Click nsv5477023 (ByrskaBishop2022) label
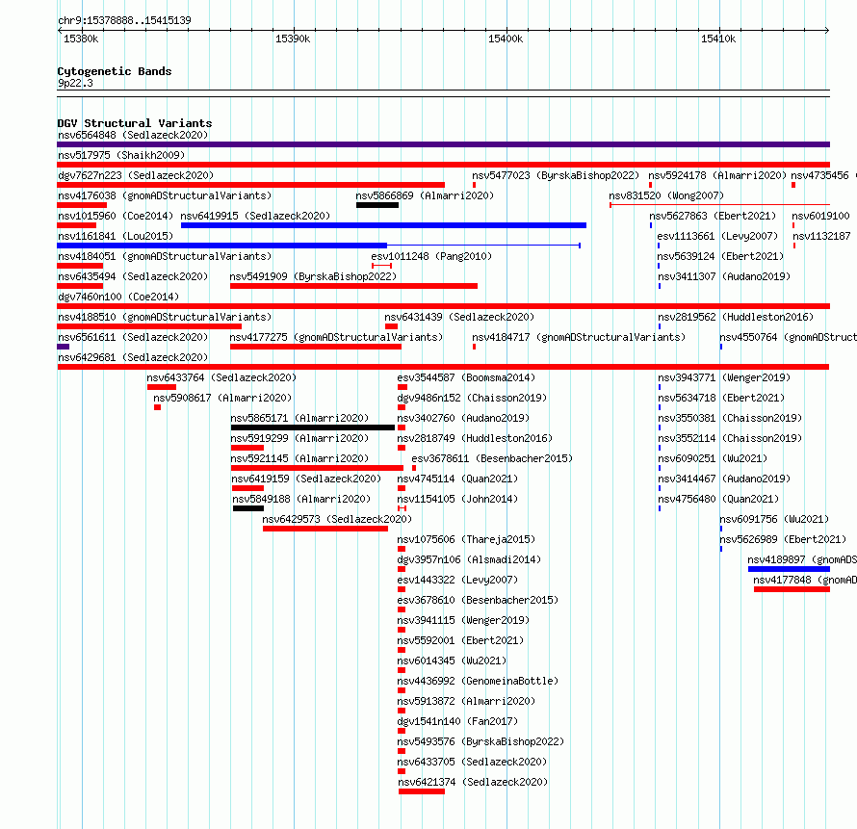 [556, 175]
